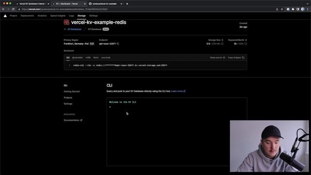311x175 pixels.
Task: Copy the apt-racer-32671 endpoint
Action: [x=118, y=44]
